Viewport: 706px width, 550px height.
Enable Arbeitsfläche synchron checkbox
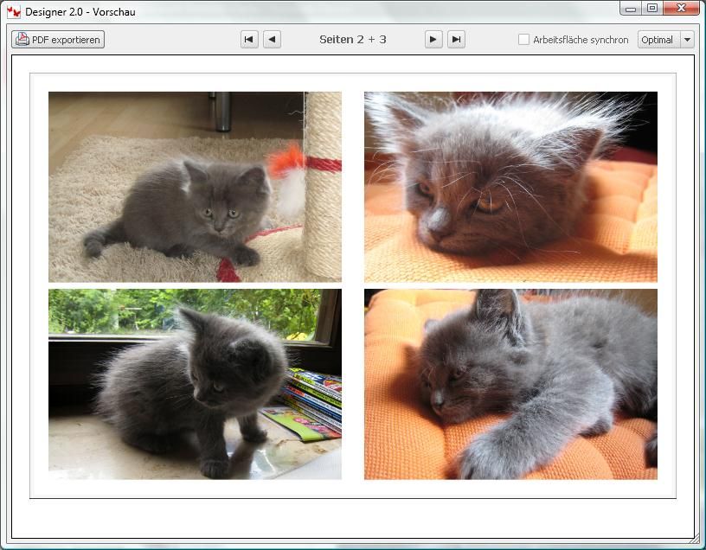point(523,40)
